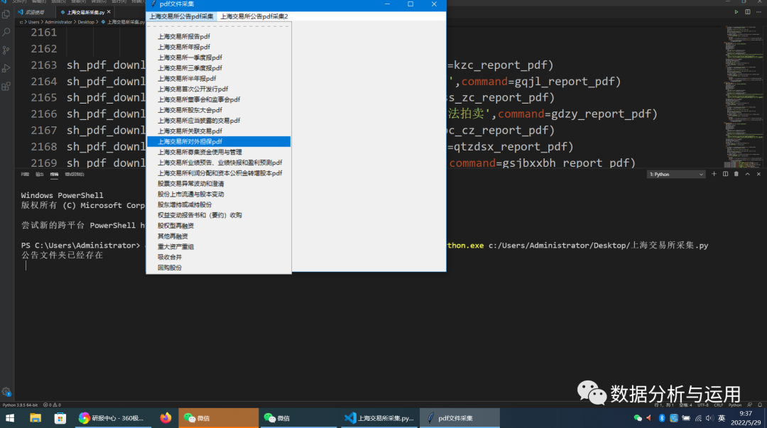Open 上海交易所公告pdf采集 menu tab
The height and width of the screenshot is (428, 767).
pos(182,16)
